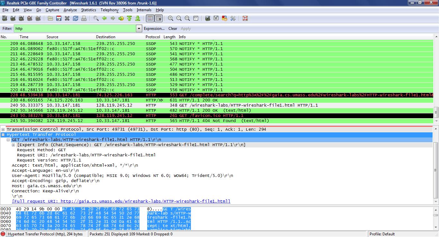This screenshot has height=237, width=439.
Task: Jump to the last packet with Go-to-bottom icon
Action: (138, 18)
